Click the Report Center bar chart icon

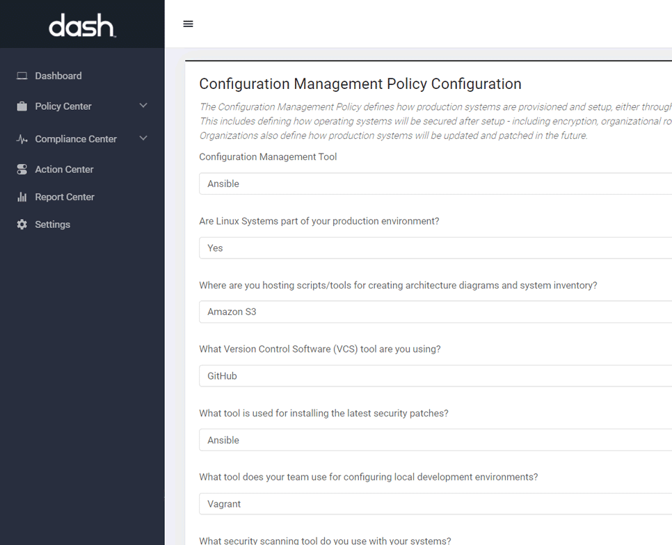pos(22,197)
